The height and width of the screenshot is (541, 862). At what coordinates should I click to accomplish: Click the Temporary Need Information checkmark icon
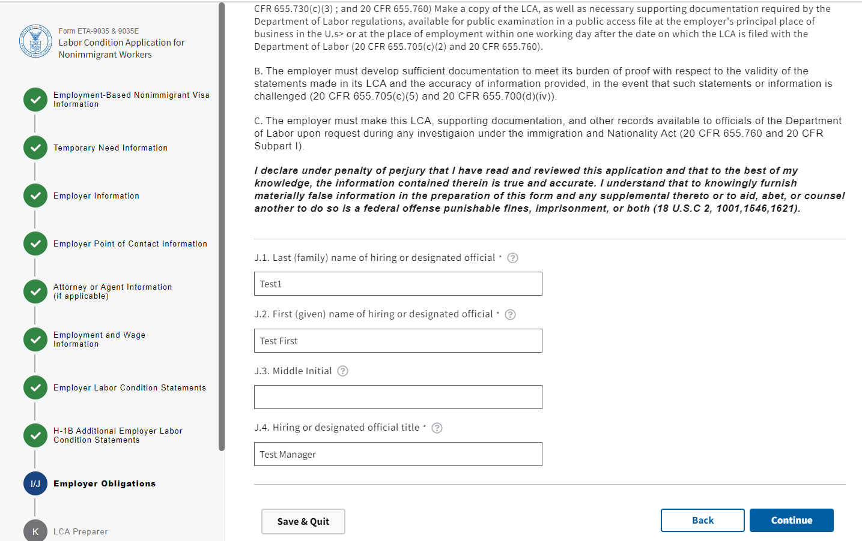[35, 148]
